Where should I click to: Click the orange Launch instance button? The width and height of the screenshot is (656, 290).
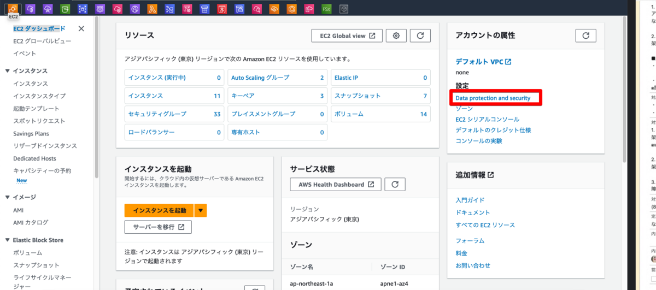tap(159, 210)
